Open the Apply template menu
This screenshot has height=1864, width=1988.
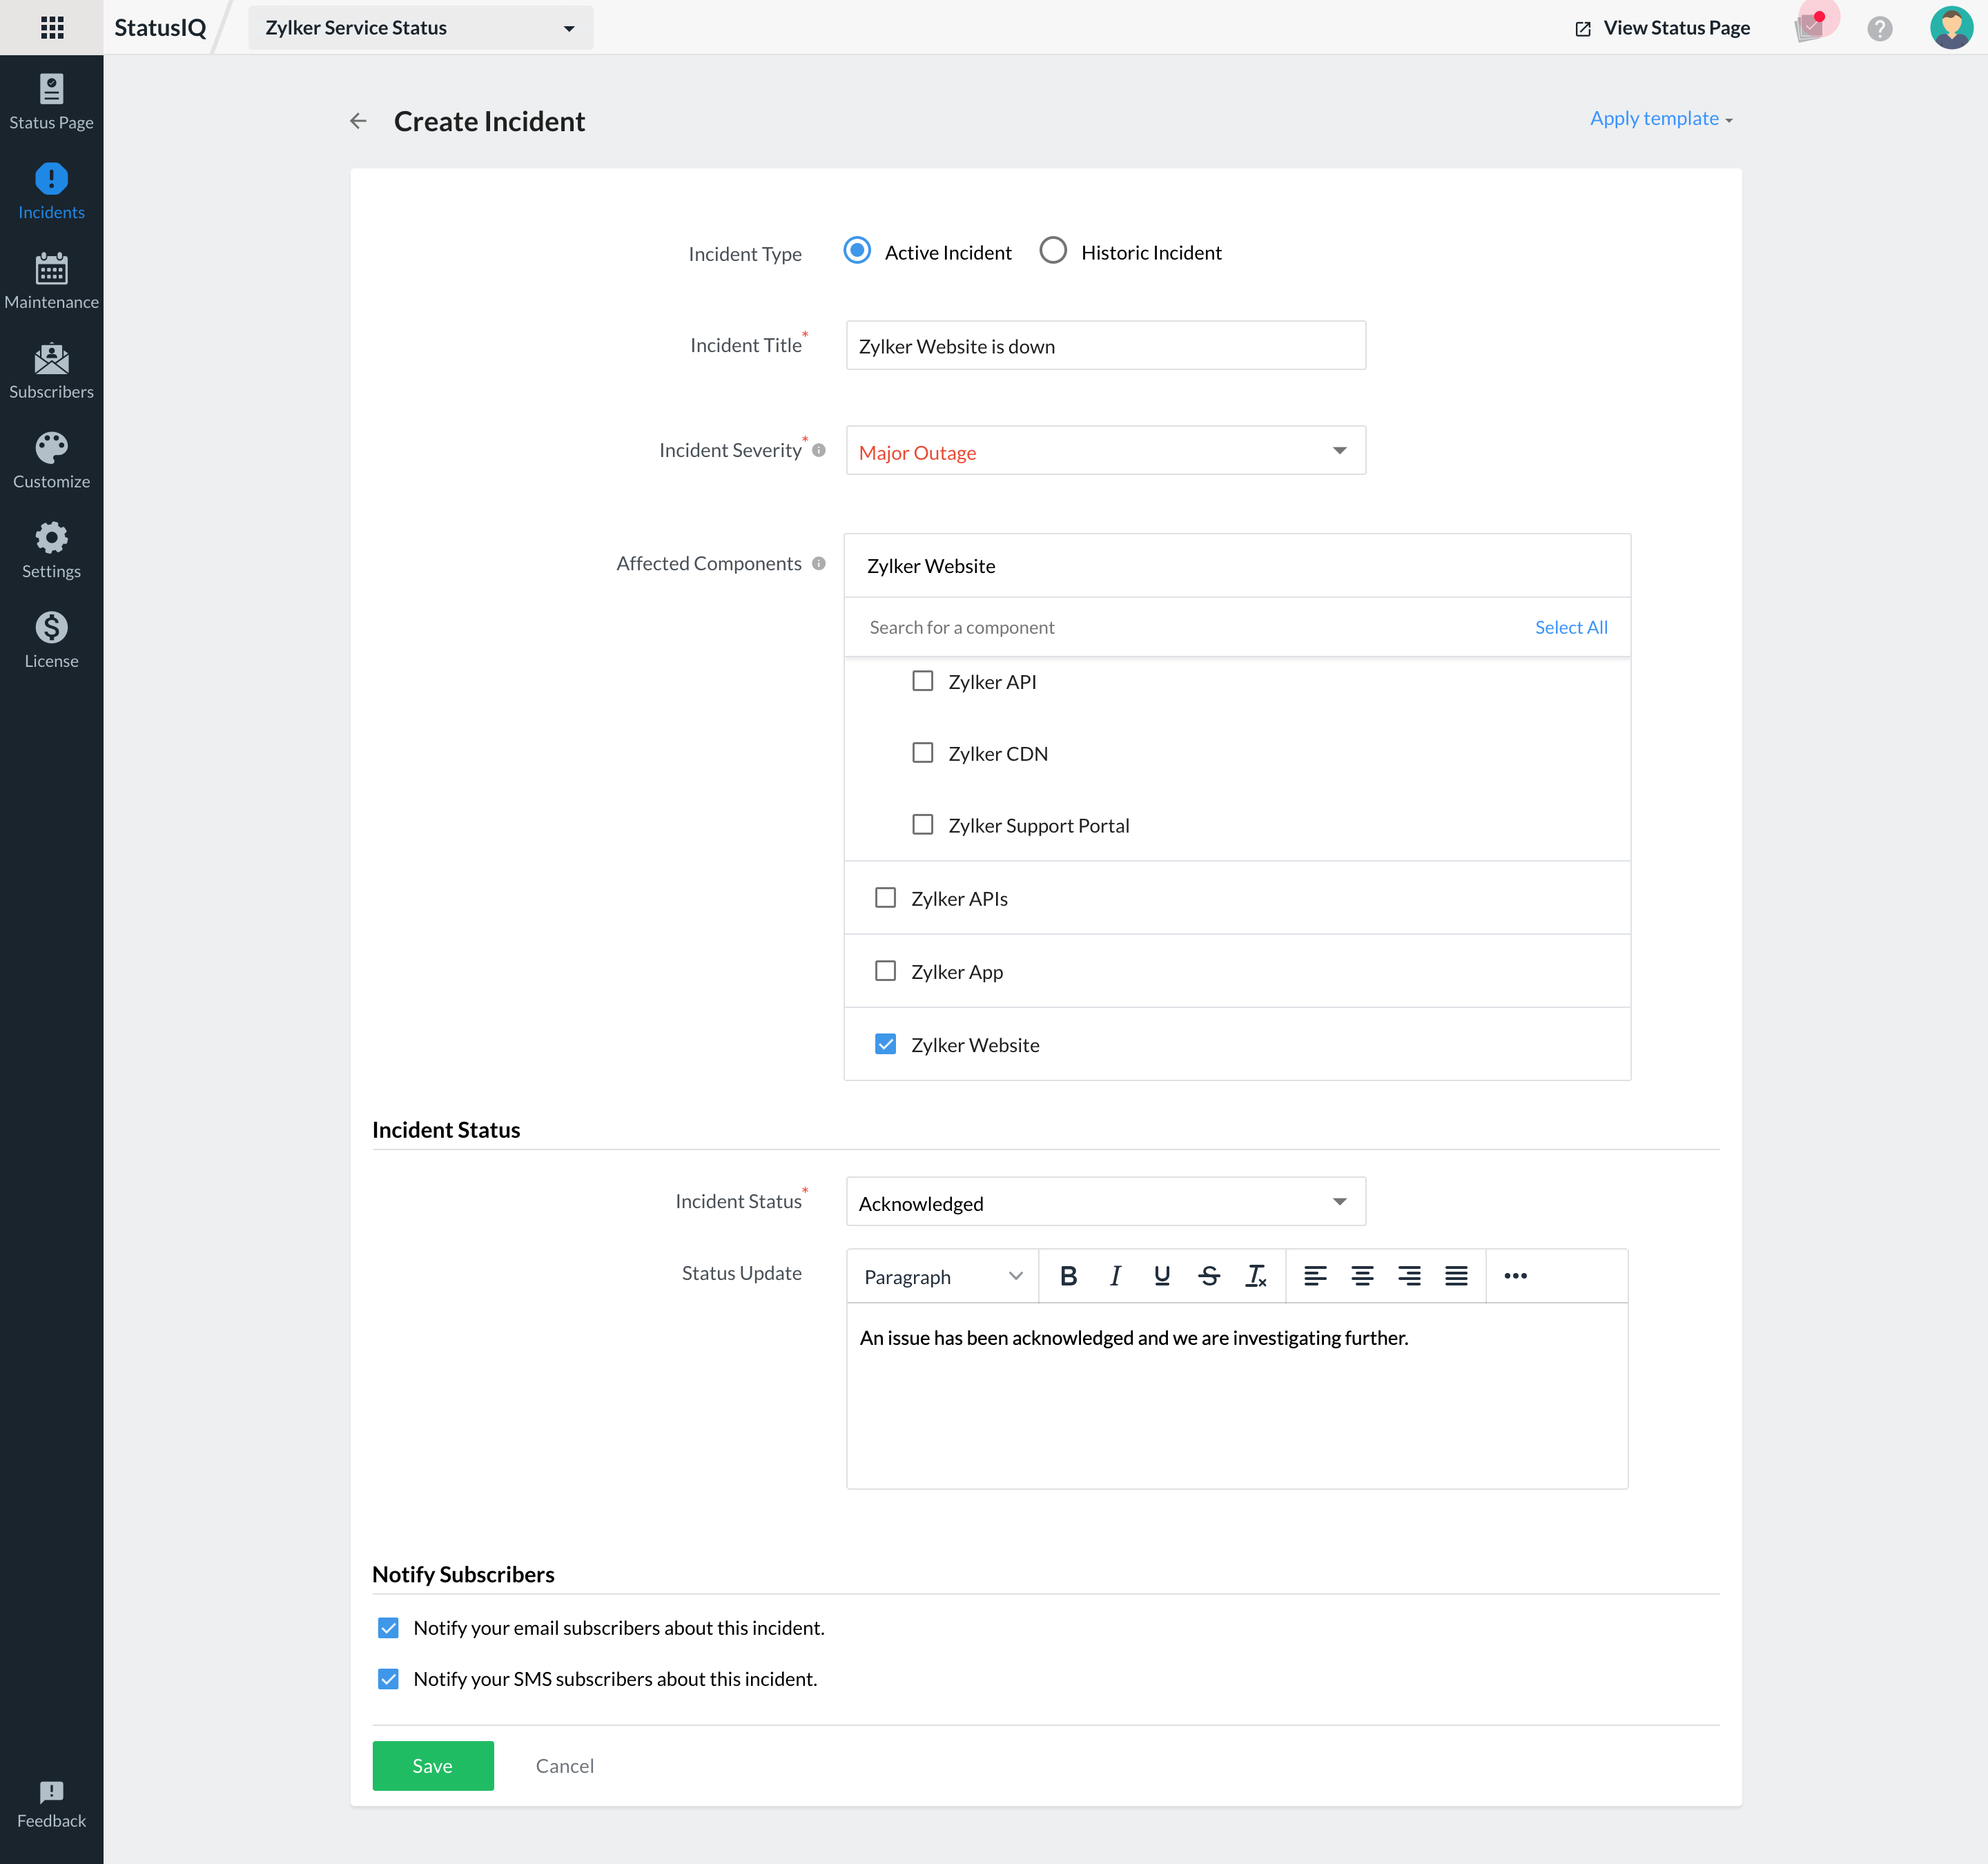point(1659,118)
